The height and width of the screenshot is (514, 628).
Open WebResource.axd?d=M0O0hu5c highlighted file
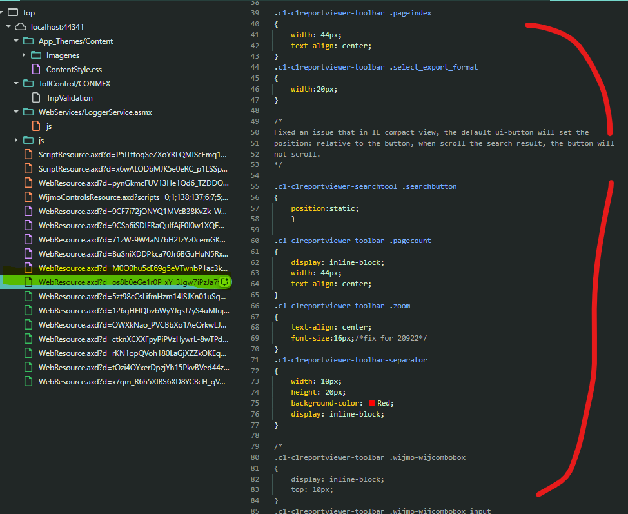[x=133, y=268]
